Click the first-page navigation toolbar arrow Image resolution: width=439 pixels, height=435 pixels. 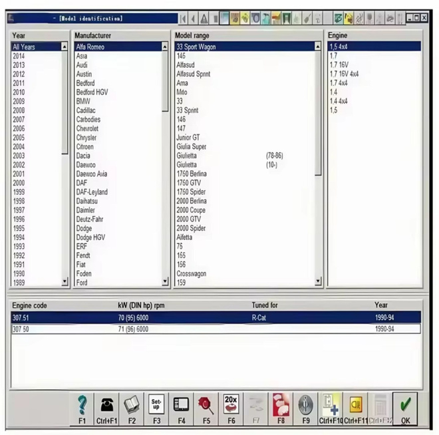(183, 19)
